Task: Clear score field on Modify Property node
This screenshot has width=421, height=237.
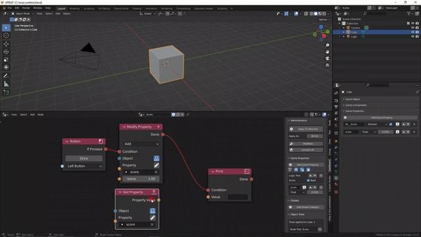Action: pyautogui.click(x=156, y=172)
